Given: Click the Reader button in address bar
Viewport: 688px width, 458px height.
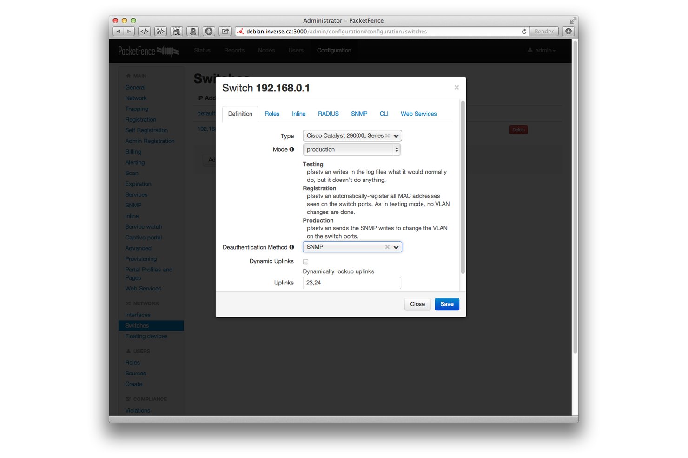Looking at the screenshot, I should click(544, 32).
